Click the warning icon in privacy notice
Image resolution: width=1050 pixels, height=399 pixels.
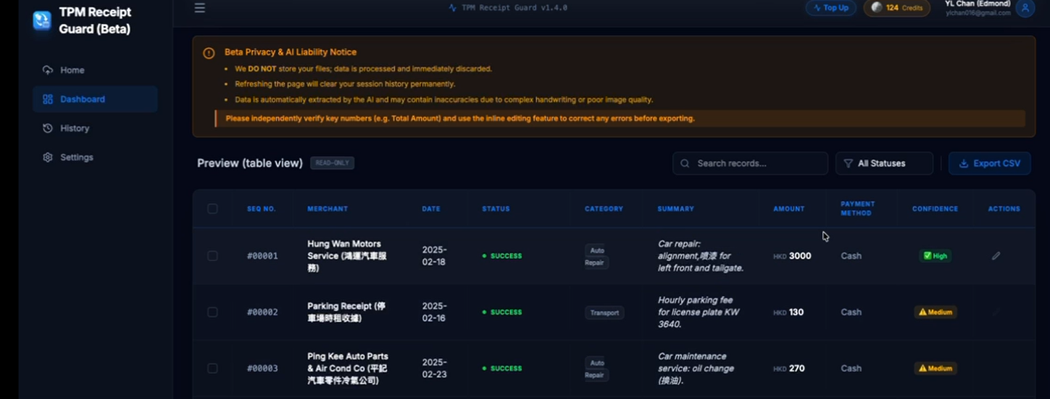pos(209,53)
